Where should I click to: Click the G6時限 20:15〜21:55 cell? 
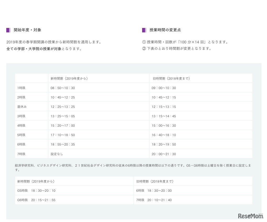click(36, 200)
